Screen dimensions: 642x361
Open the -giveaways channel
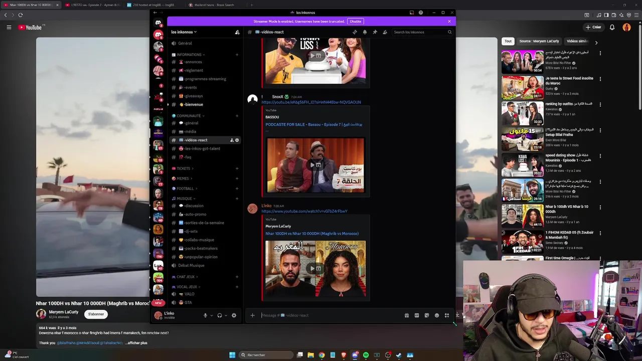click(x=206, y=96)
